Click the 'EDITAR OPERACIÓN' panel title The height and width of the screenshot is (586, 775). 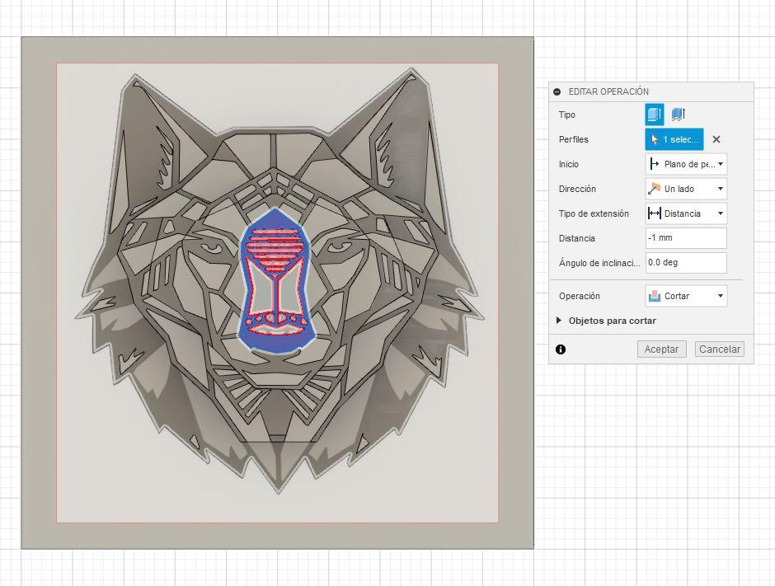(608, 92)
